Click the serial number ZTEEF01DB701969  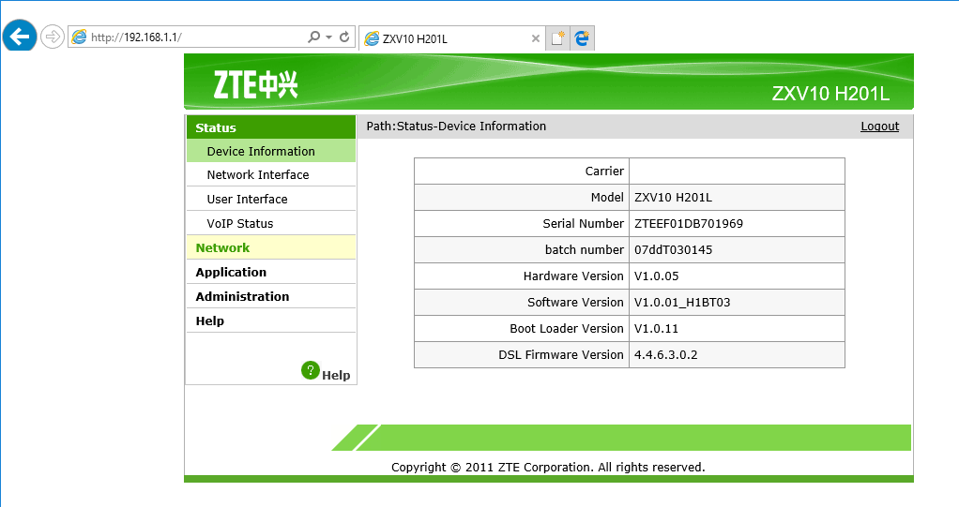[689, 224]
